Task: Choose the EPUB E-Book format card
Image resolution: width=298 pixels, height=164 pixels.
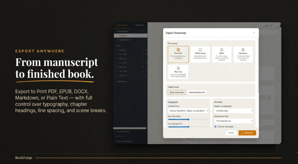Action: tap(200, 54)
